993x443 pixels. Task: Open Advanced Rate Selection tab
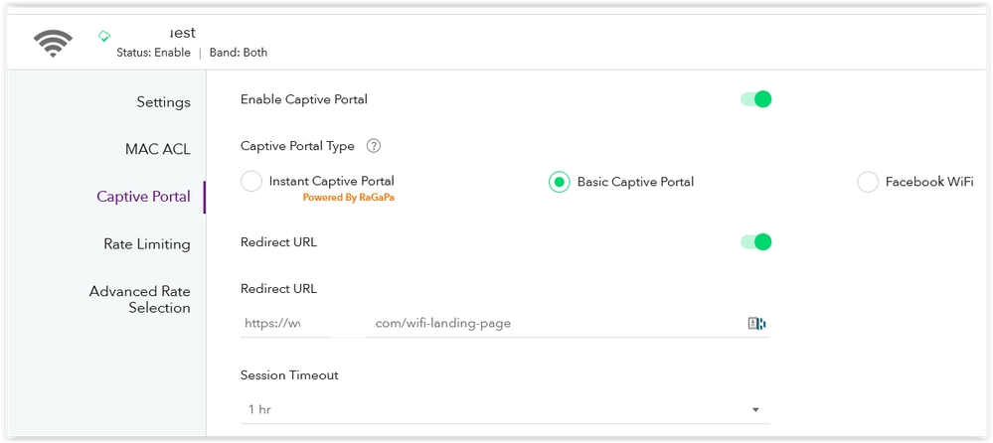coord(140,299)
